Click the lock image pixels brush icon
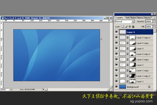 pyautogui.click(x=126, y=27)
